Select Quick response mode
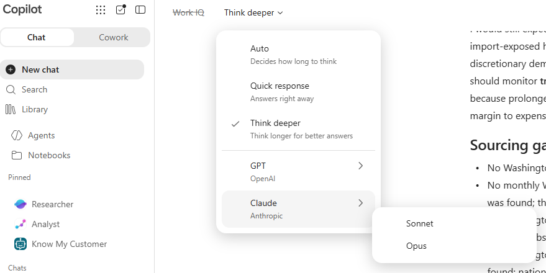The height and width of the screenshot is (273, 546). pos(298,92)
